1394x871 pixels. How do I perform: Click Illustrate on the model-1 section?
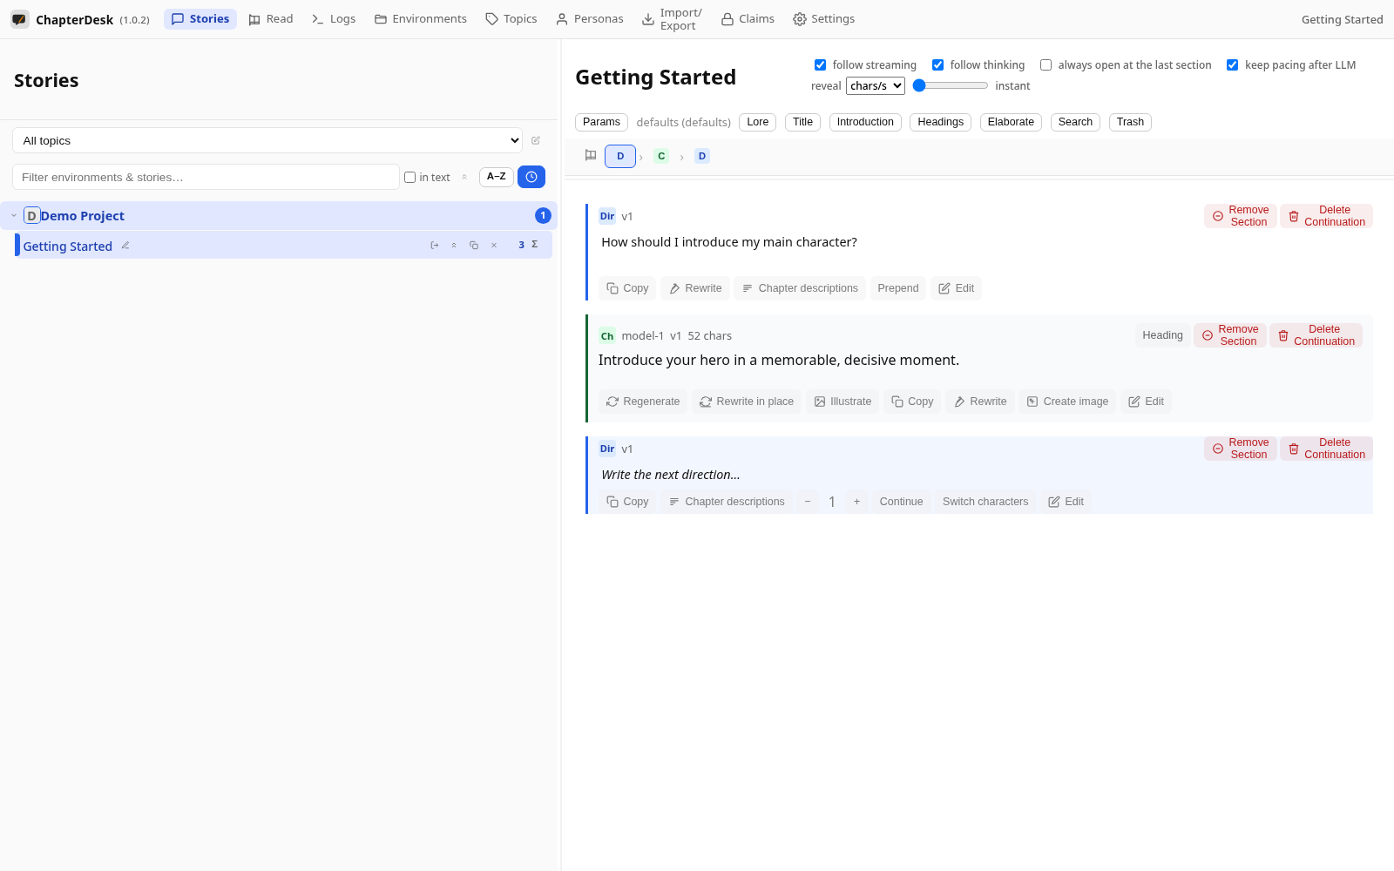[x=842, y=402]
